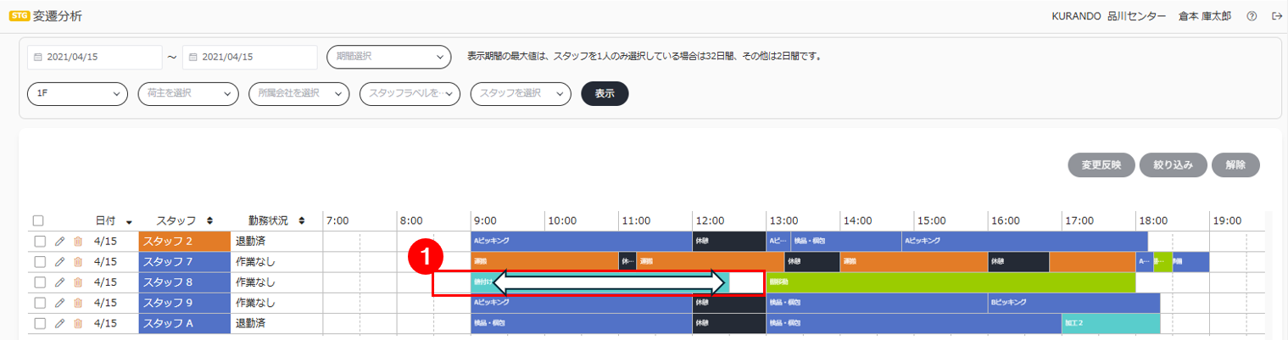Edit the スタッフ A row with pencil icon
The height and width of the screenshot is (340, 1288).
[x=59, y=323]
